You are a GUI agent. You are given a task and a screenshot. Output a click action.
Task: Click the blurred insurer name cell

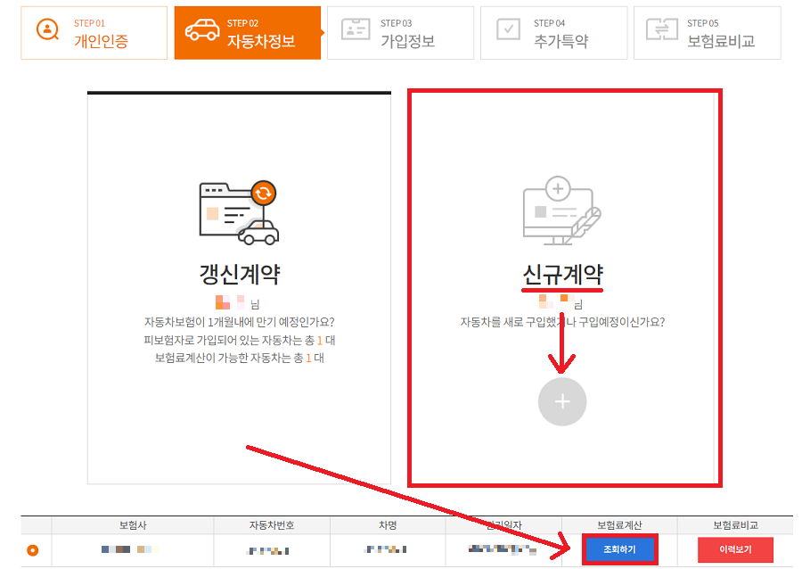coord(130,549)
